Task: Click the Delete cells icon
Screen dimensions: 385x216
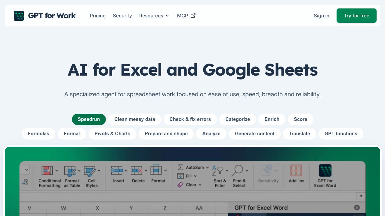Action: [137, 170]
